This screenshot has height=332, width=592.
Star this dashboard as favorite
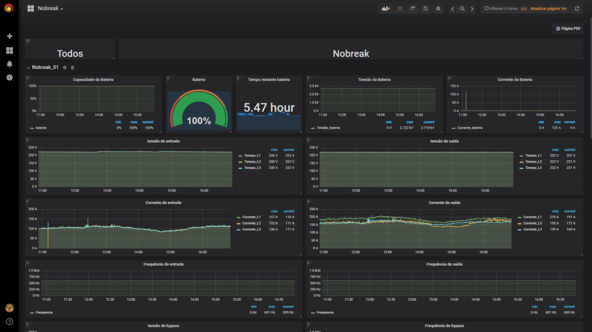(400, 8)
